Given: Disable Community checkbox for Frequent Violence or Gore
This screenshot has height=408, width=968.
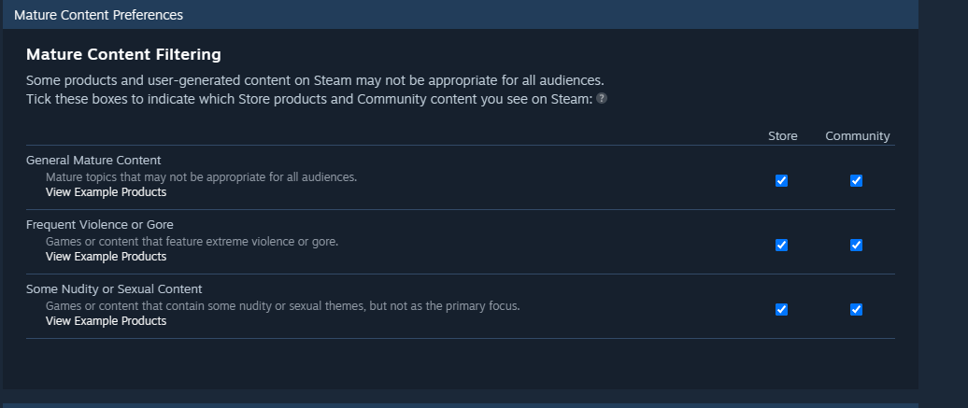Looking at the screenshot, I should (857, 246).
